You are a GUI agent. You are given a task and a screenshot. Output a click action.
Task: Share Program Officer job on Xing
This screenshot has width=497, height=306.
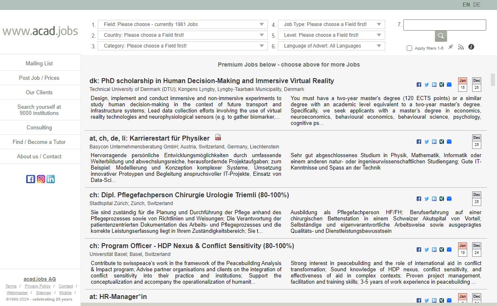click(442, 249)
